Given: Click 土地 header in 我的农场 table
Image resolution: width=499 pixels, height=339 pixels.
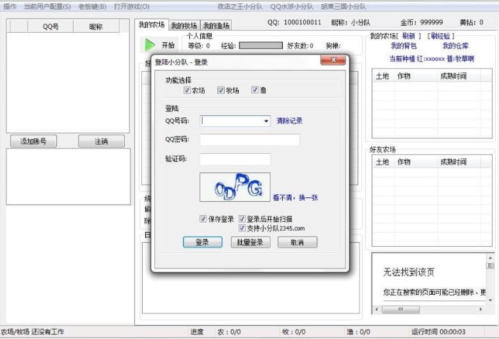Looking at the screenshot, I should [383, 76].
